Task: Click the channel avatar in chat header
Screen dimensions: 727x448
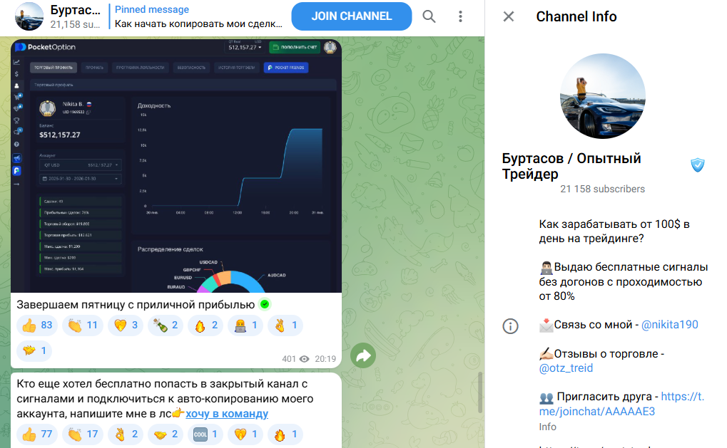Action: [29, 16]
